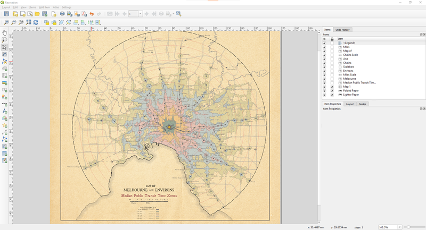Open the Raise items dropdown

[77, 22]
